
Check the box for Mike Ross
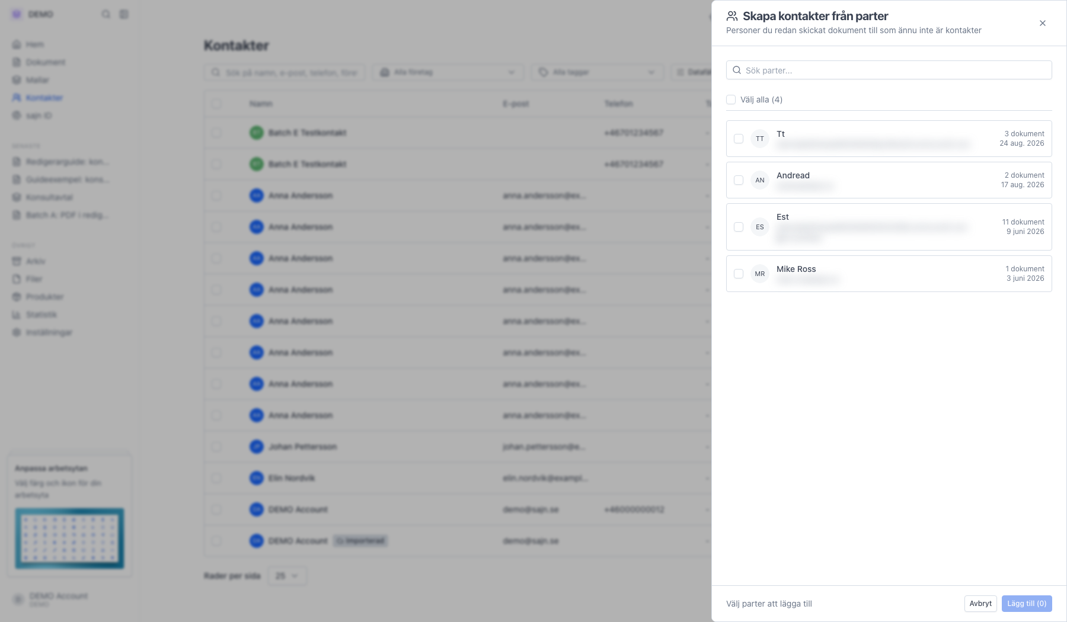pos(739,274)
